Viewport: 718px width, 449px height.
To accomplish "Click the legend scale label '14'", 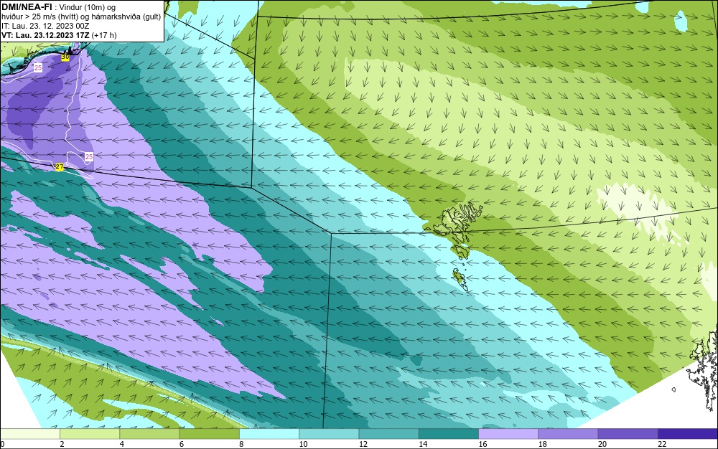I will click(x=423, y=444).
